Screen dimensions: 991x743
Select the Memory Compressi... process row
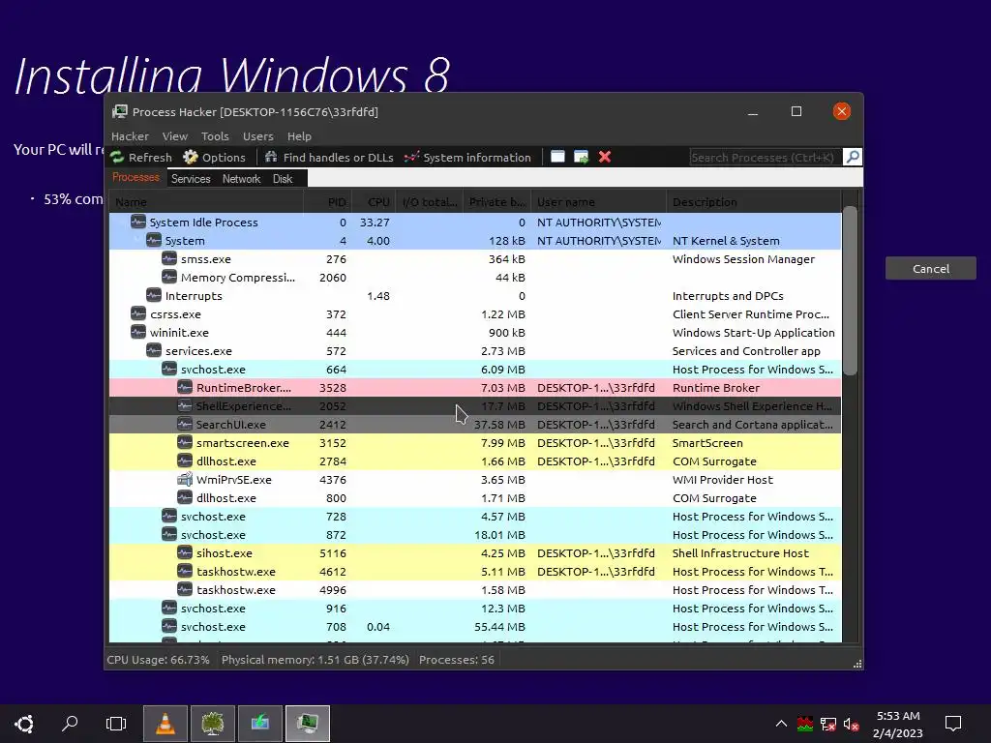click(x=474, y=277)
